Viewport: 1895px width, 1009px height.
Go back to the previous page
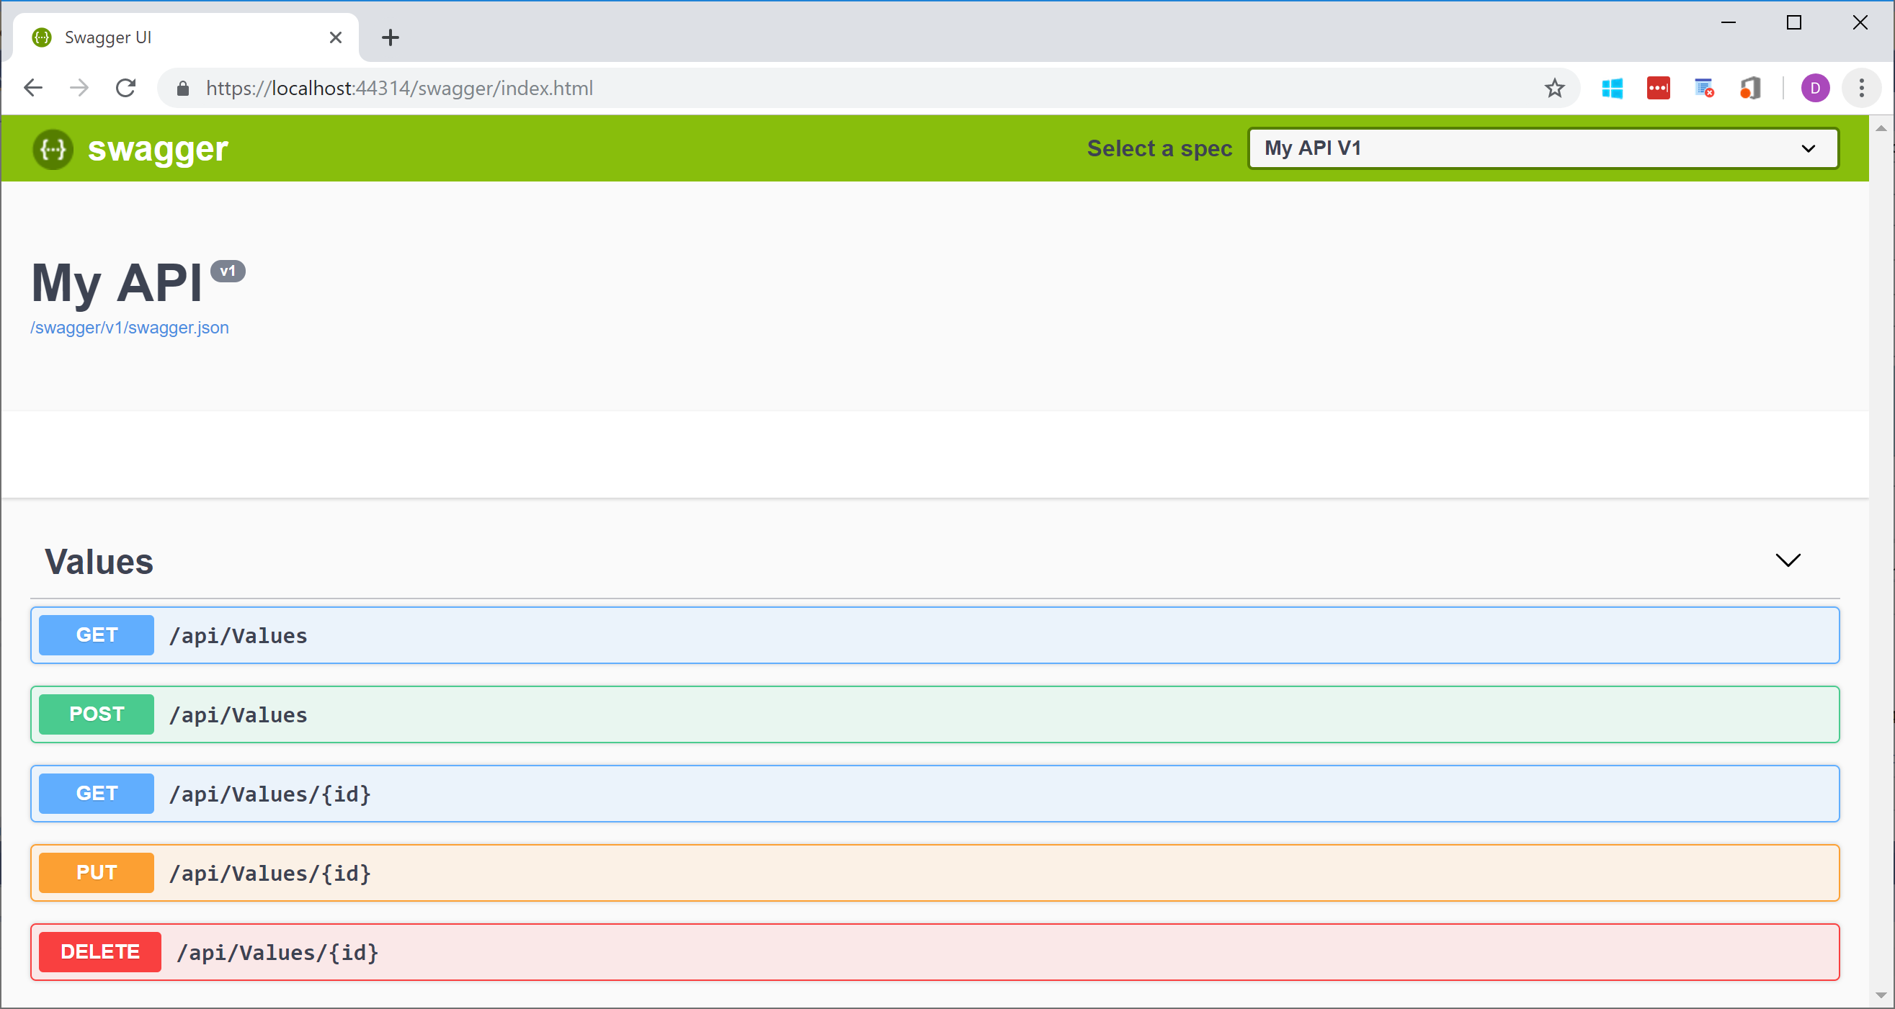tap(33, 89)
